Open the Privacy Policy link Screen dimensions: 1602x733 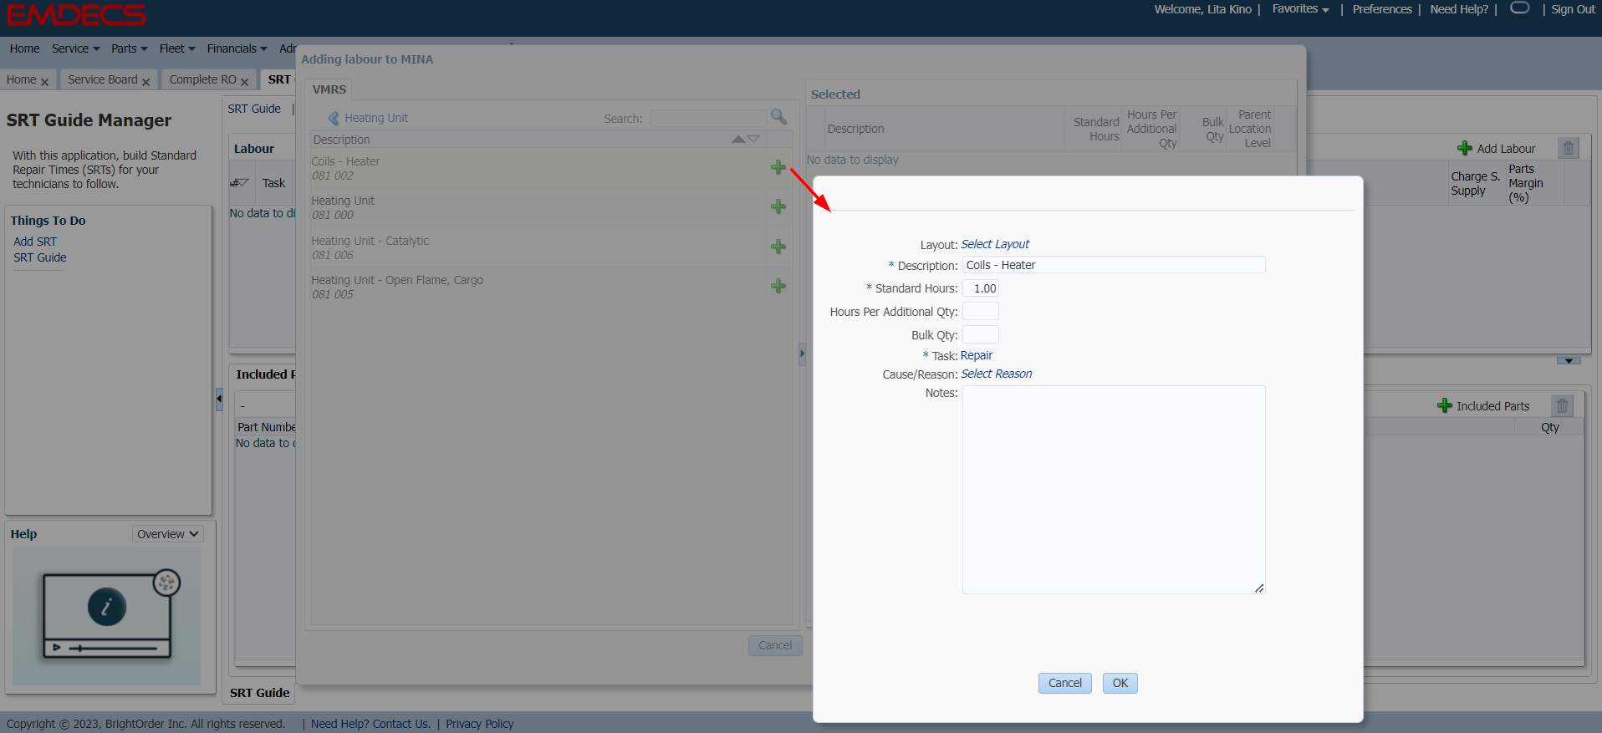[479, 724]
